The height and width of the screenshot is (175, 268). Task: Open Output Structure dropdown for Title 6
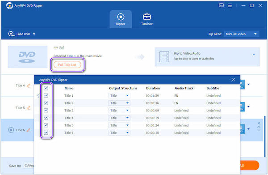pos(119,133)
